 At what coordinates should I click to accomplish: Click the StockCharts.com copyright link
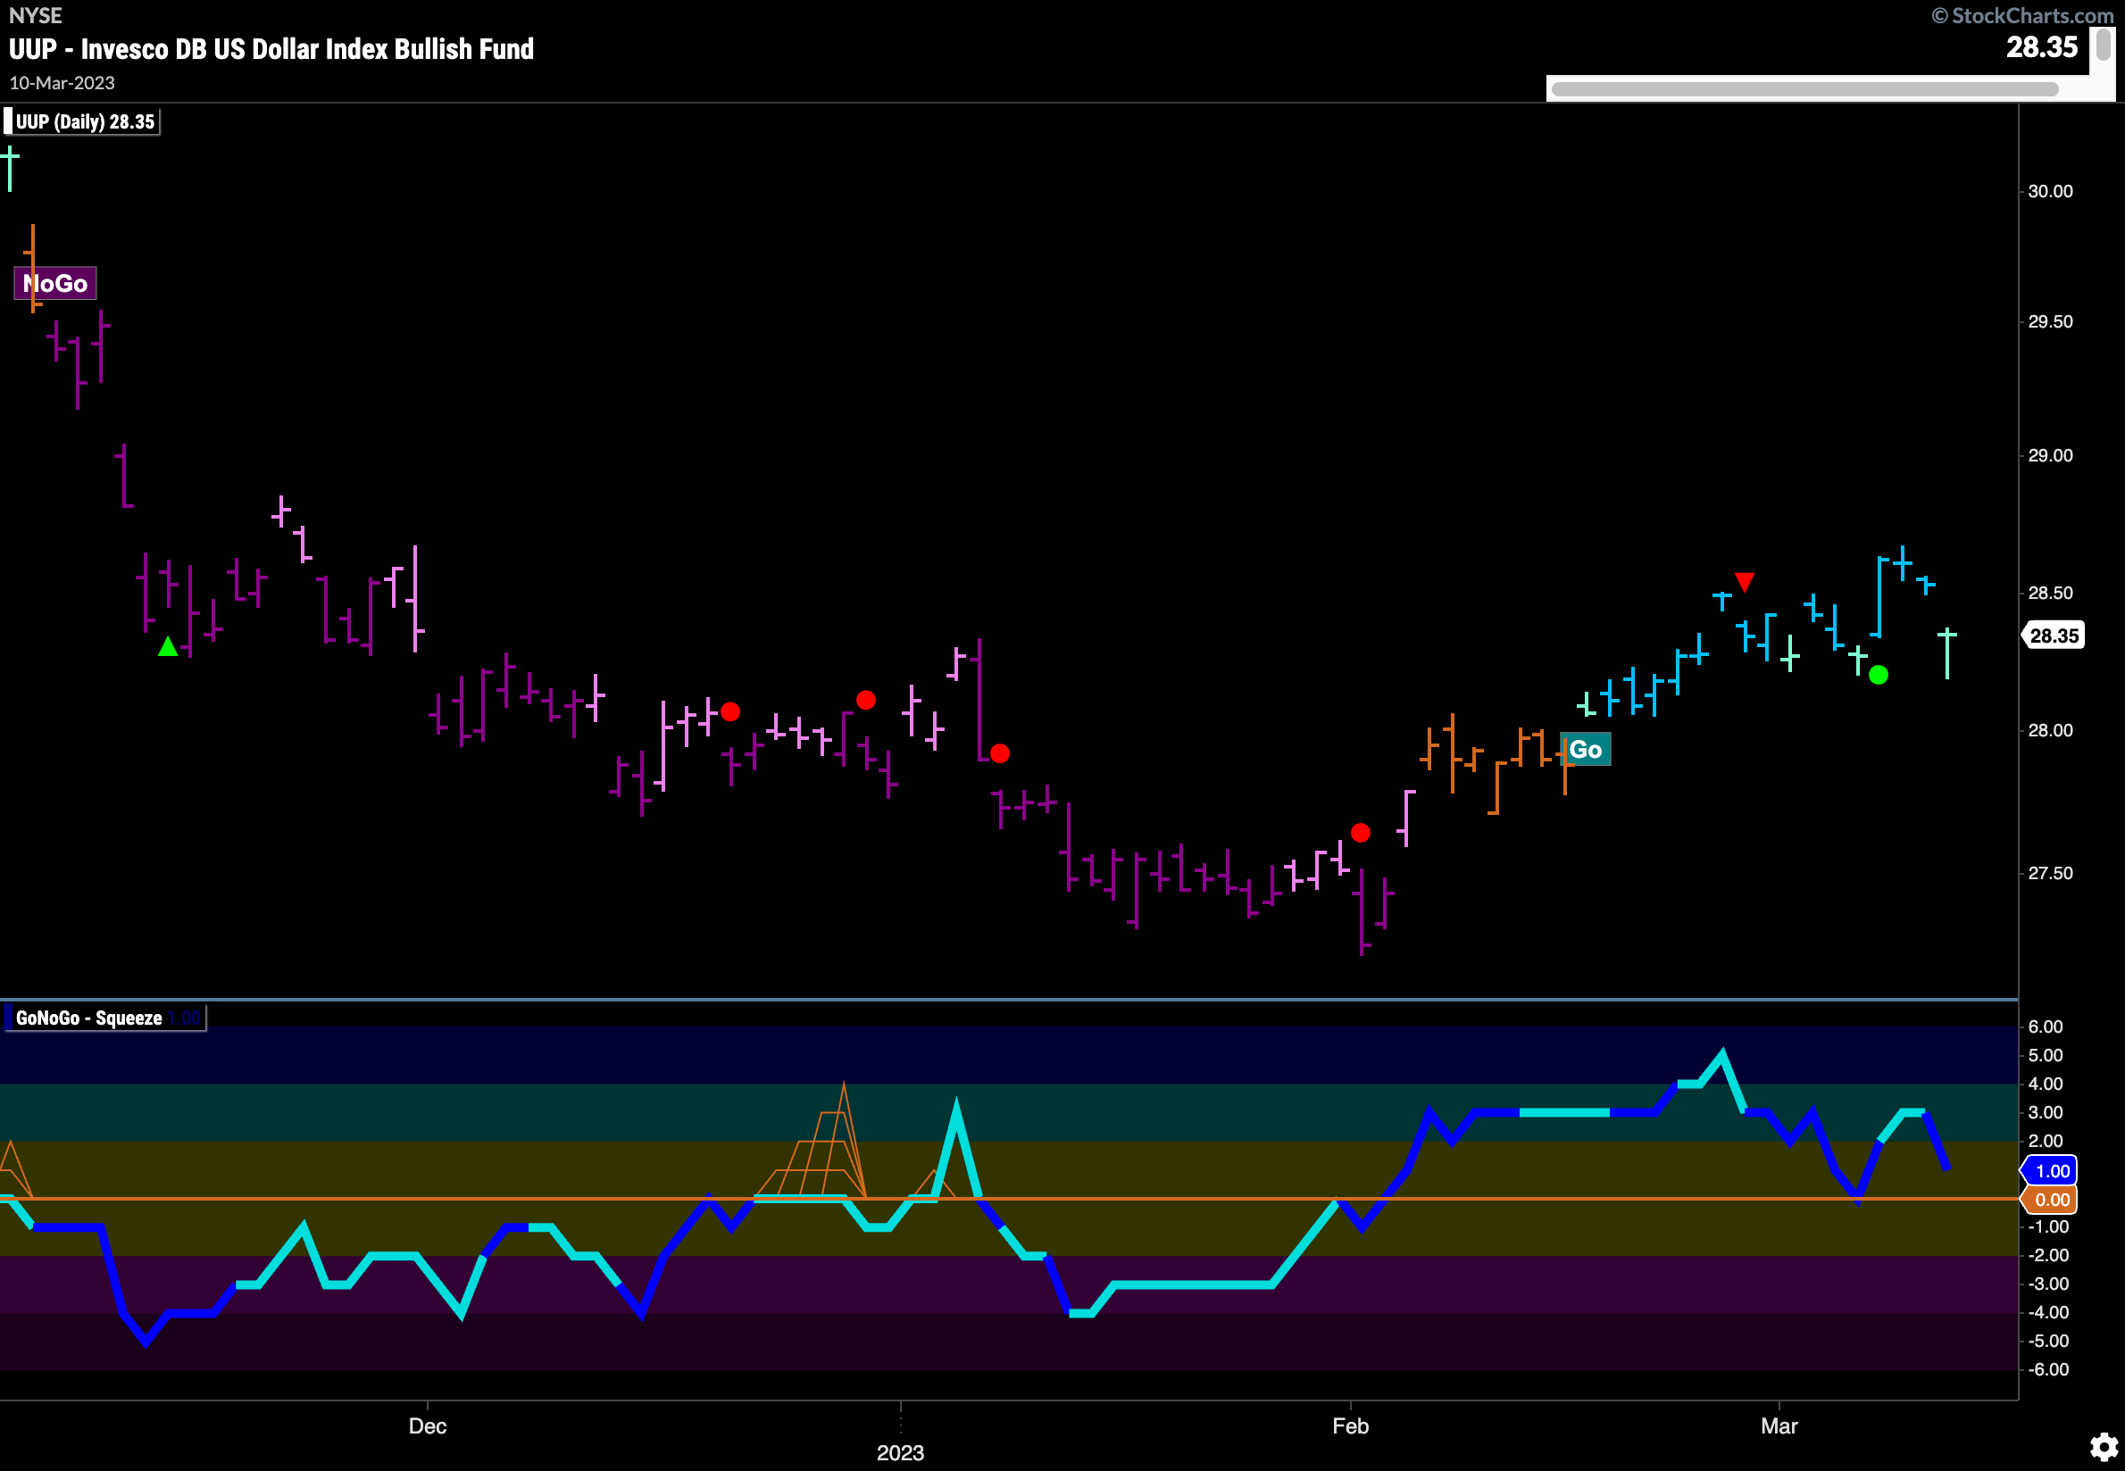(x=2021, y=16)
